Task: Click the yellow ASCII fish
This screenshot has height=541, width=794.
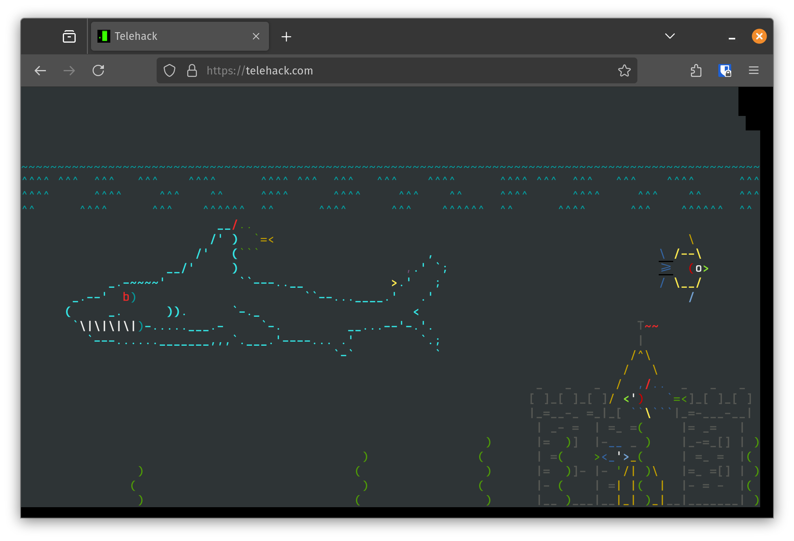Action: tap(688, 268)
